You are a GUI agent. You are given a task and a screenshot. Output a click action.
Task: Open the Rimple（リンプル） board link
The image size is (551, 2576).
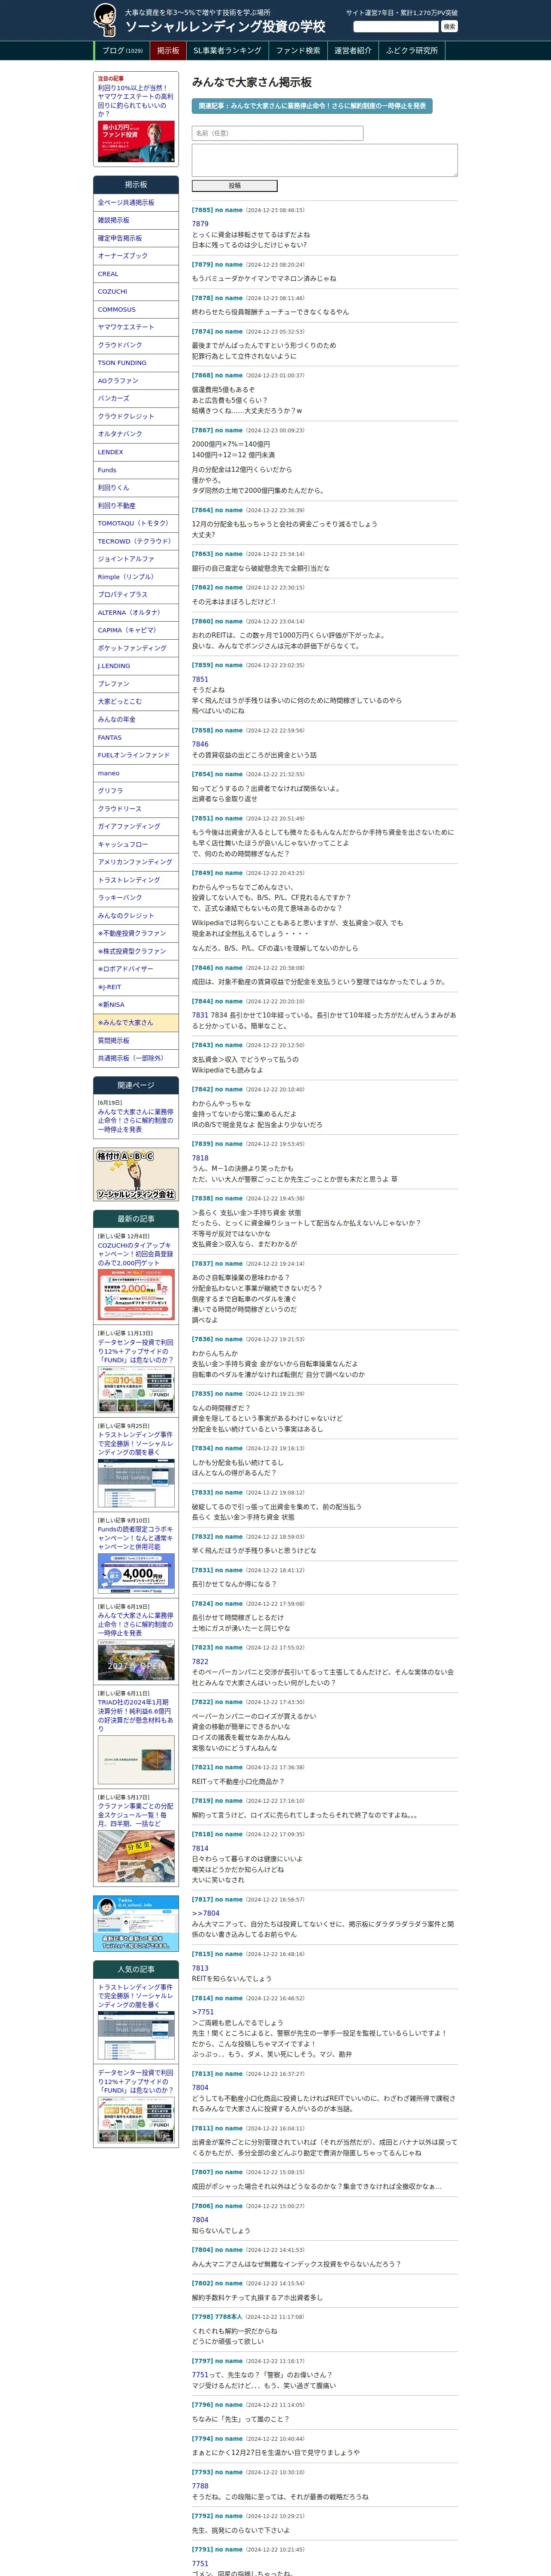click(x=136, y=577)
